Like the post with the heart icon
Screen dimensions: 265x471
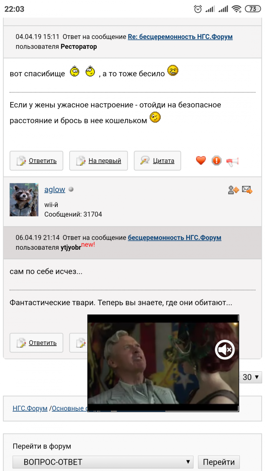pos(201,161)
